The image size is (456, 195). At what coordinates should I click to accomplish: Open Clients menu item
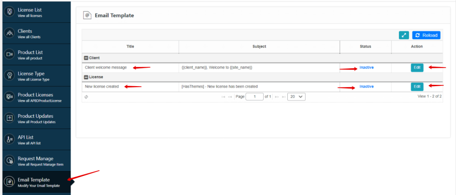(37, 33)
